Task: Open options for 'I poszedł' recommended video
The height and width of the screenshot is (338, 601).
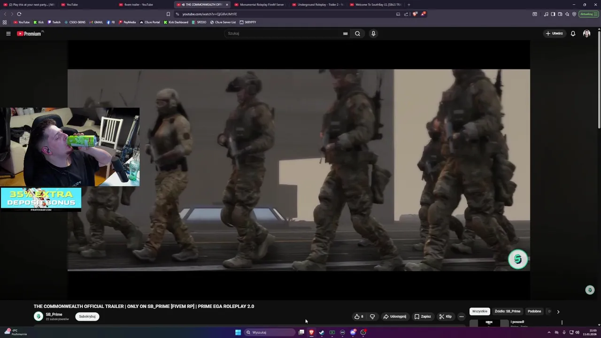Action: pyautogui.click(x=562, y=323)
